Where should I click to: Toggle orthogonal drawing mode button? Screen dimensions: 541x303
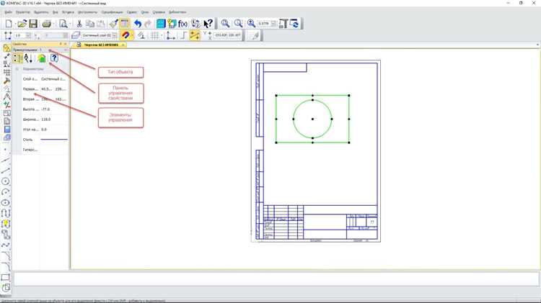183,35
